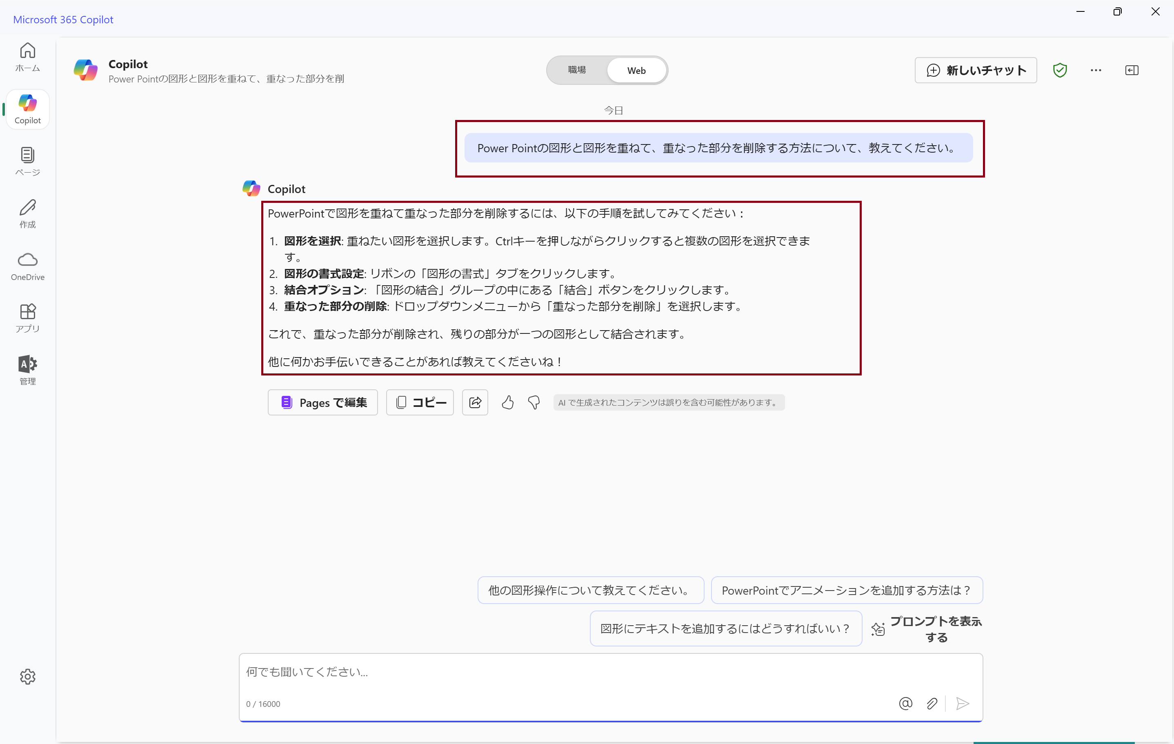This screenshot has height=744, width=1174.
Task: Click the AI-generated content disclaimer text
Action: point(669,403)
